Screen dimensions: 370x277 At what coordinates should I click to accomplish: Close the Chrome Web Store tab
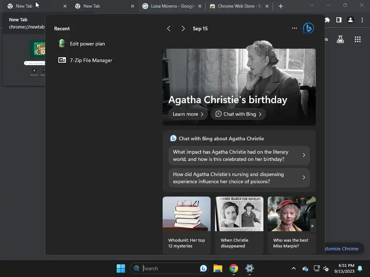pos(267,6)
